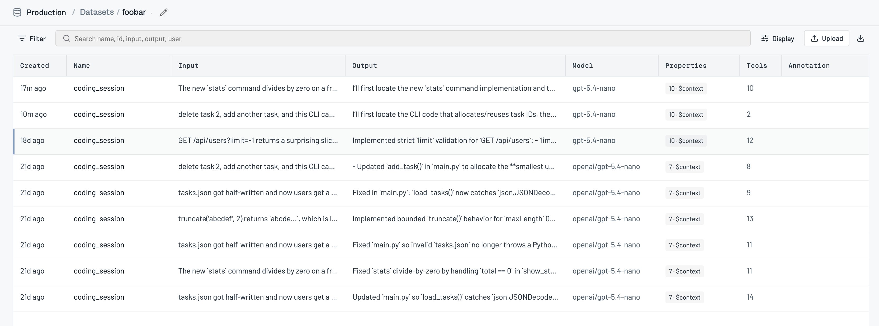Image resolution: width=879 pixels, height=326 pixels.
Task: Click output 'Fixed `main.py` so invalid `tasks.json`...'
Action: 455,245
